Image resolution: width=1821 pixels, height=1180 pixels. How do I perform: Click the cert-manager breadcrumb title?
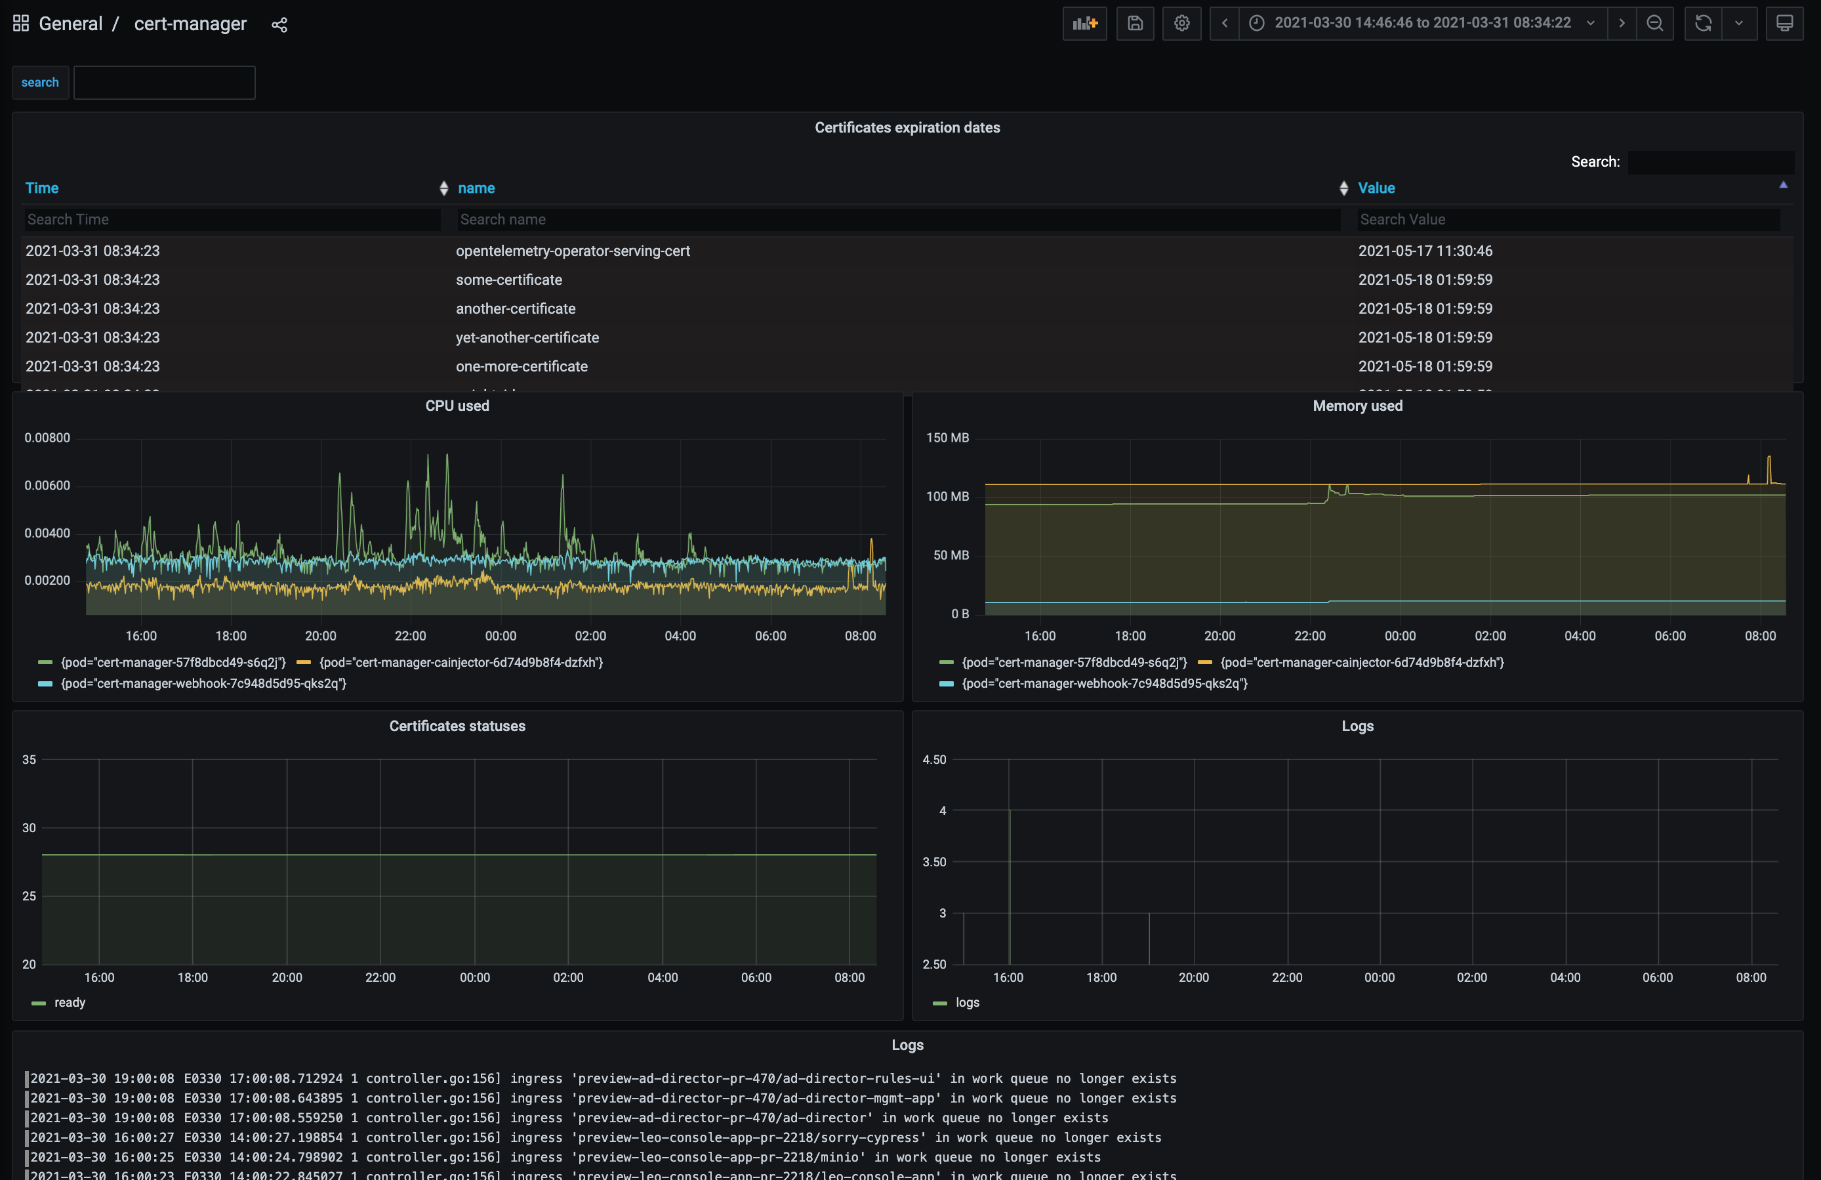[x=190, y=24]
